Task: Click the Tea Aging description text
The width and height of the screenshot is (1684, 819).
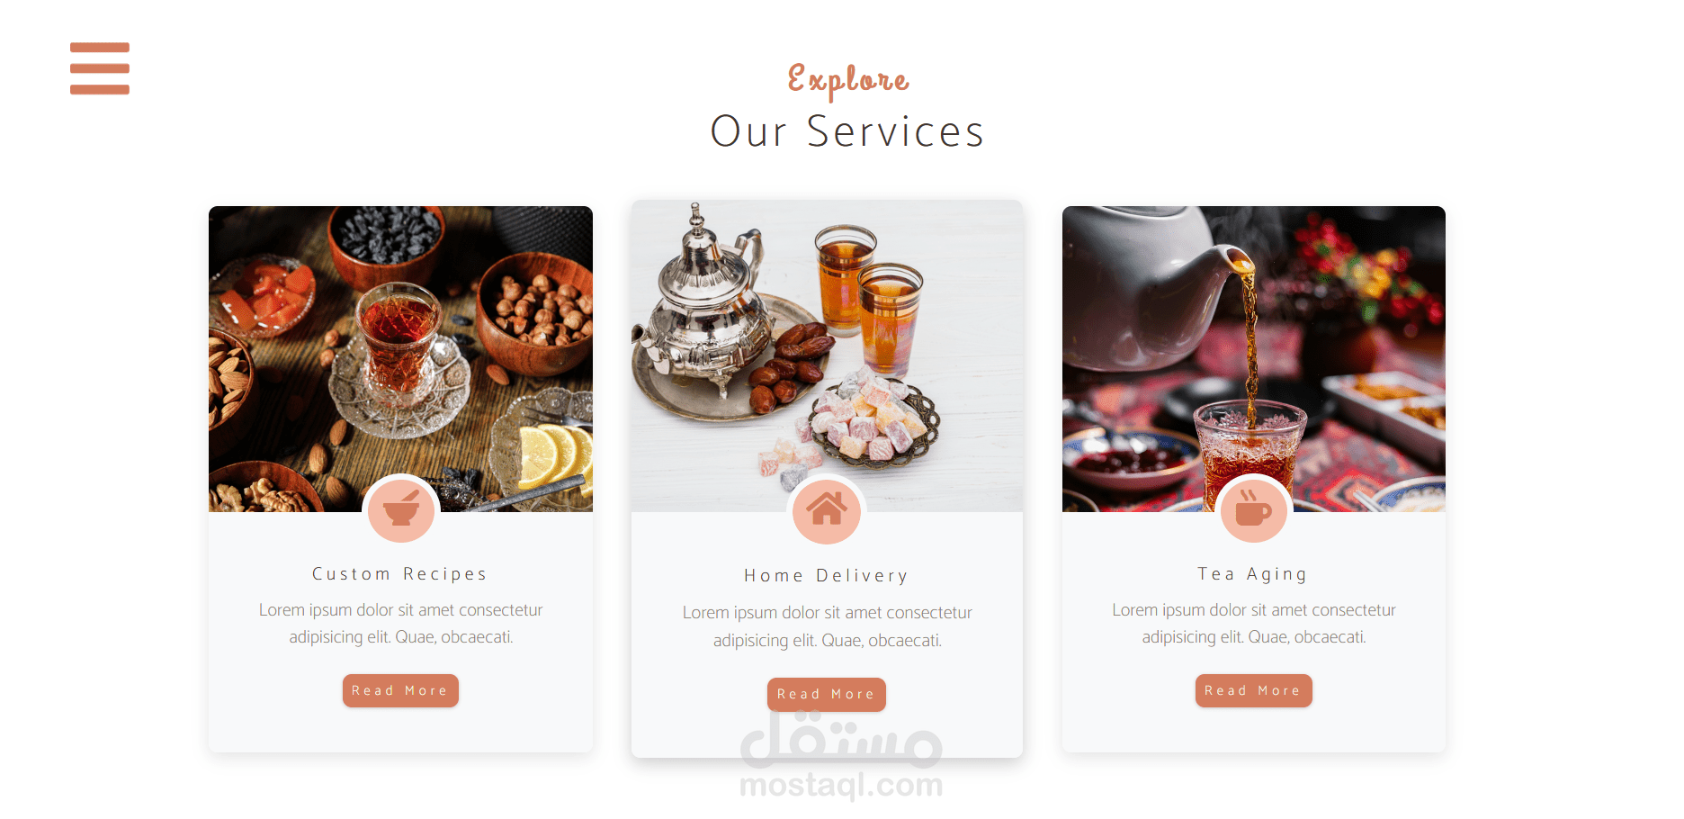Action: [1253, 624]
